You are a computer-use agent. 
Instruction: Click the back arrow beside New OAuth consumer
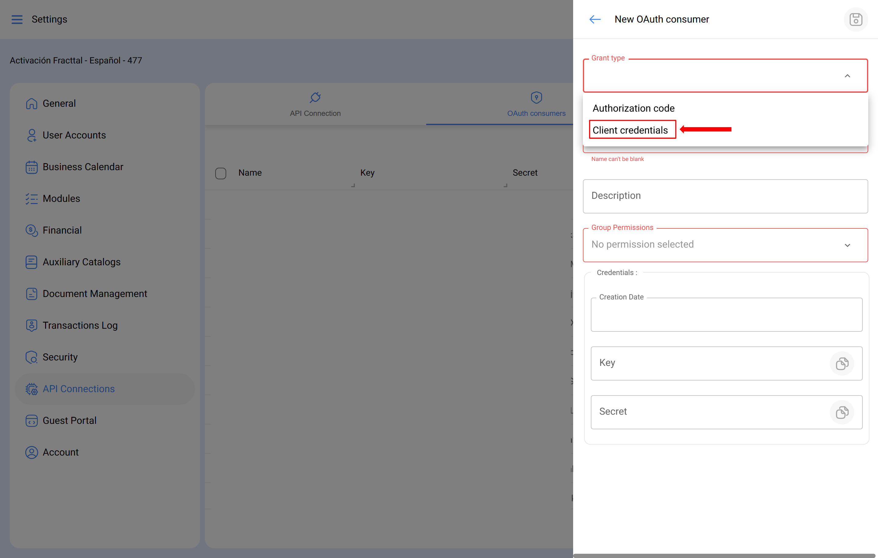click(x=595, y=19)
